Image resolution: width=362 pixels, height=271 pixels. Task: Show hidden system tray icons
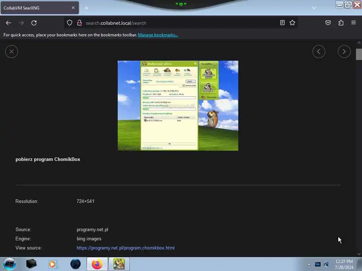[x=309, y=264]
